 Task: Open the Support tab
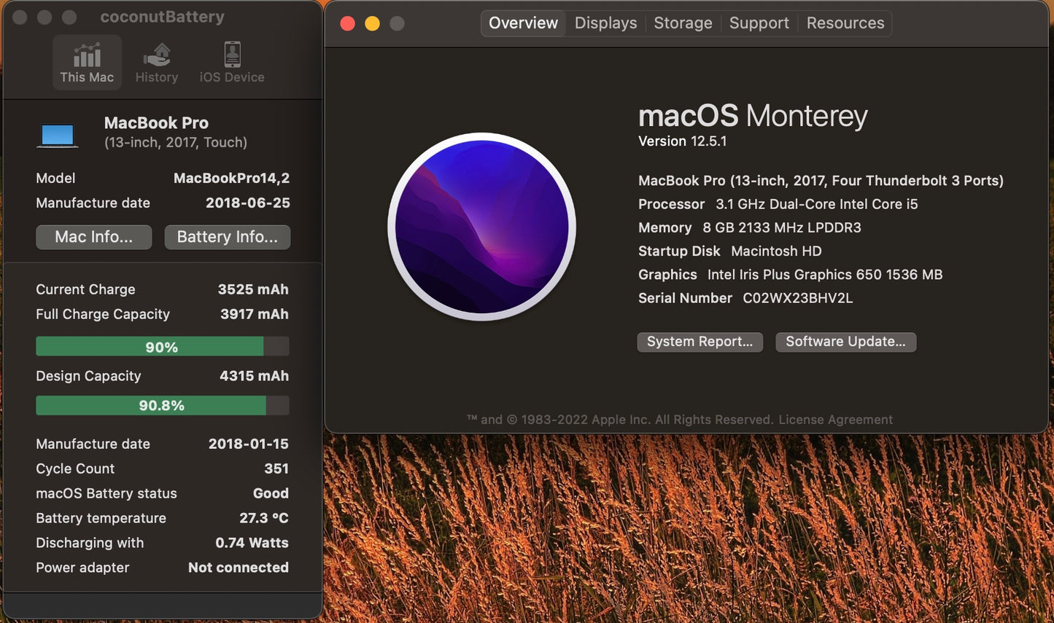click(x=759, y=23)
